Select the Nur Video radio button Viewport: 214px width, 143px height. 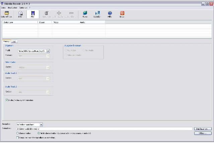pos(66,50)
